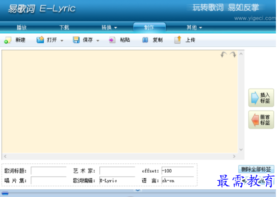
Task: Redo with the curved right arrow
Action: pos(233,54)
